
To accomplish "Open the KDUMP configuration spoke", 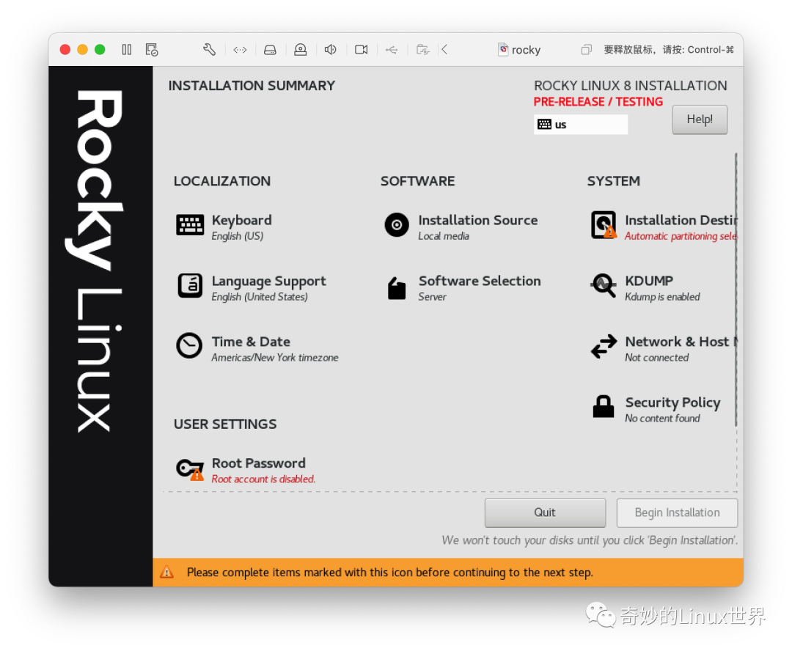I will [x=650, y=287].
